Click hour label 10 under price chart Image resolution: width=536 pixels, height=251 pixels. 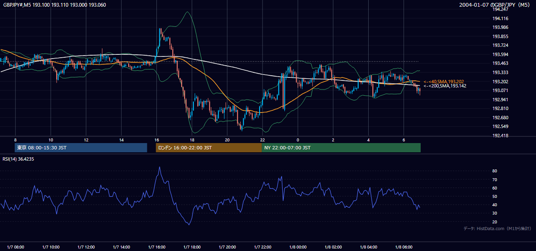(51, 140)
